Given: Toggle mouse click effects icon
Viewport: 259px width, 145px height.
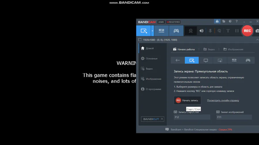Looking at the screenshot, I should click(x=219, y=31).
